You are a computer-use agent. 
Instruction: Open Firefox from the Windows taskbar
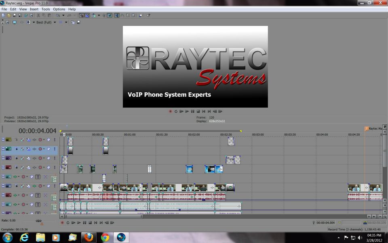click(89, 237)
